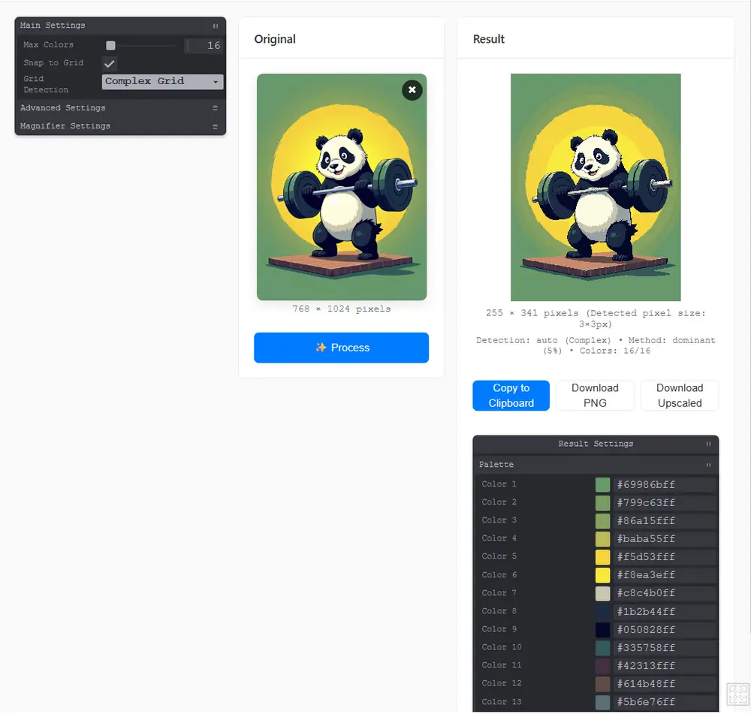Click the expand icon in the bottom-right corner
The width and height of the screenshot is (751, 717).
point(737,694)
